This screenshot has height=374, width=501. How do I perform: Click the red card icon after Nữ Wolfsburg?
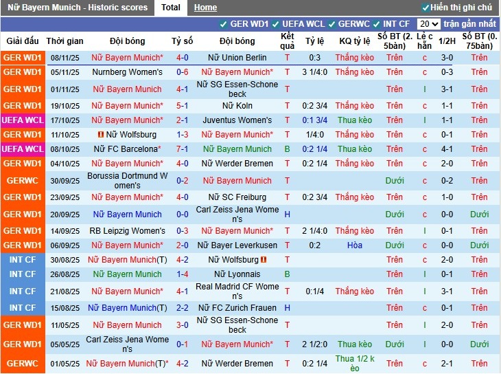point(262,260)
